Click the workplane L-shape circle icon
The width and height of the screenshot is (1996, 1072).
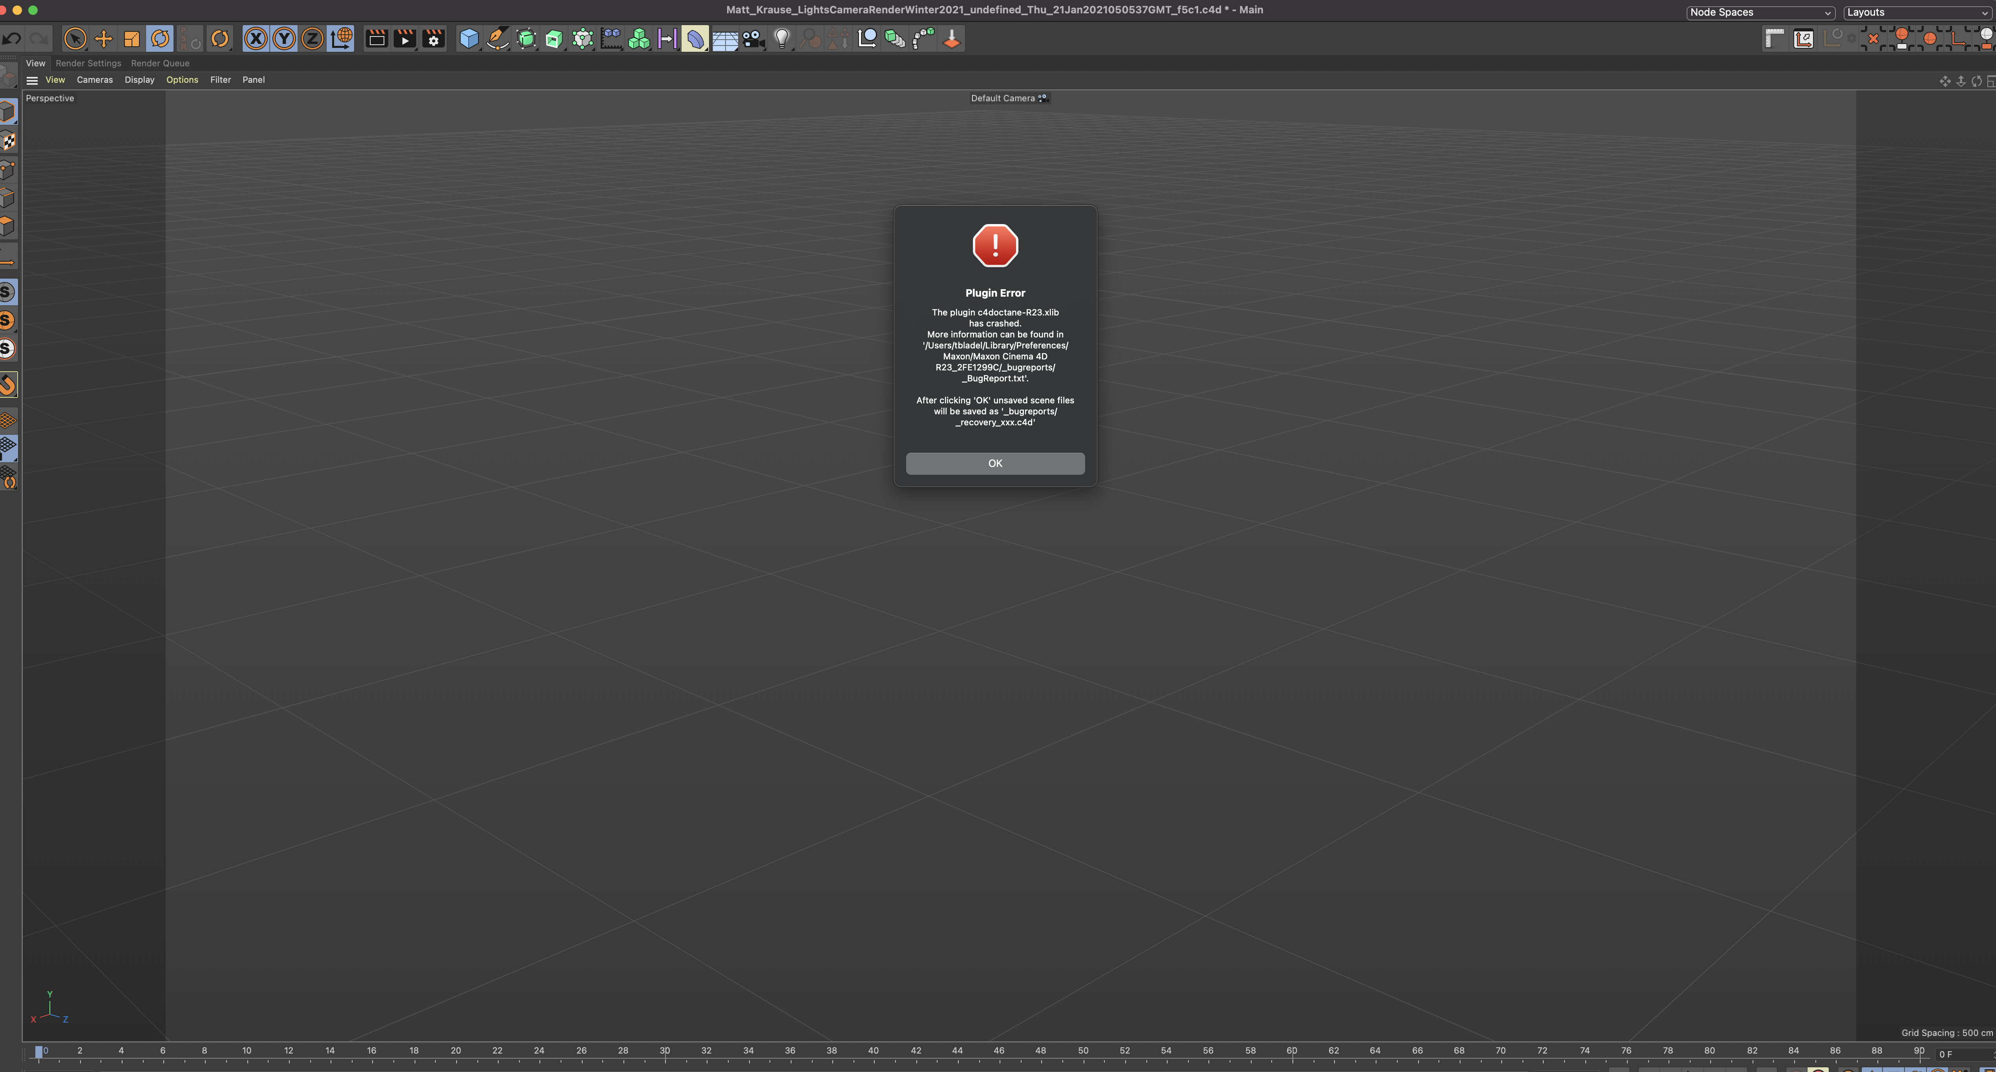867,39
